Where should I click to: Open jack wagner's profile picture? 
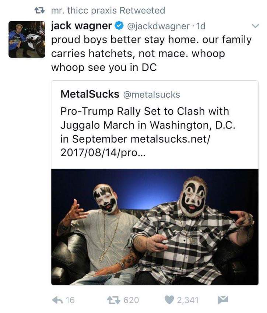click(x=27, y=39)
